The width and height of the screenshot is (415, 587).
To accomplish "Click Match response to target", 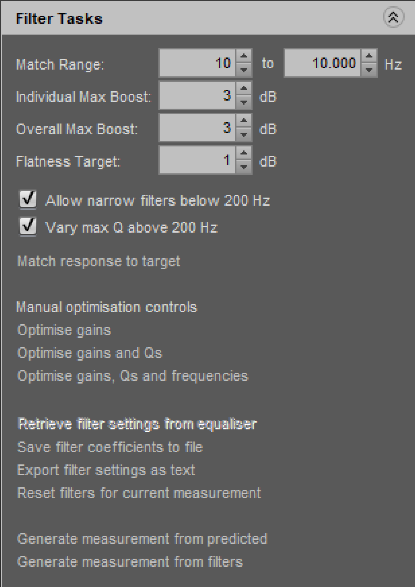I will [98, 261].
